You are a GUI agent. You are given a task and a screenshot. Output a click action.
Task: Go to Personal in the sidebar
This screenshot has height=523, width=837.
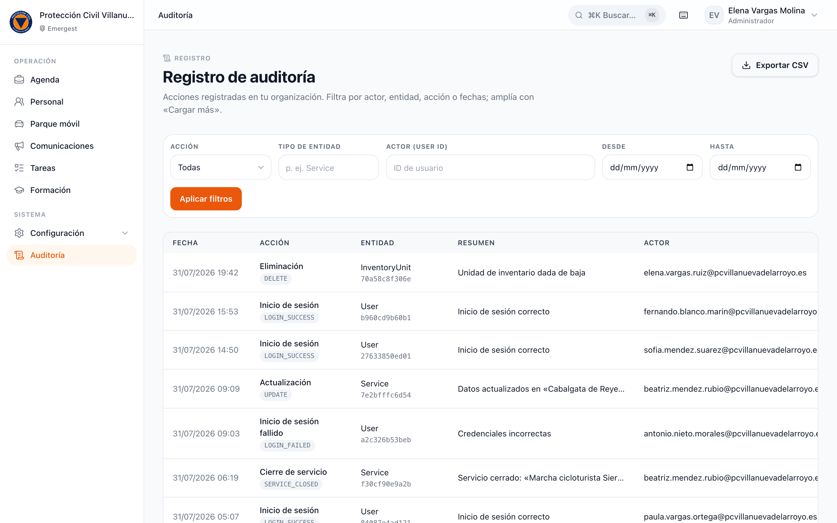pyautogui.click(x=71, y=102)
